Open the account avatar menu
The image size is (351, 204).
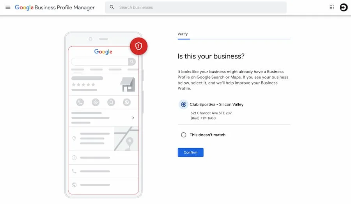coord(343,7)
